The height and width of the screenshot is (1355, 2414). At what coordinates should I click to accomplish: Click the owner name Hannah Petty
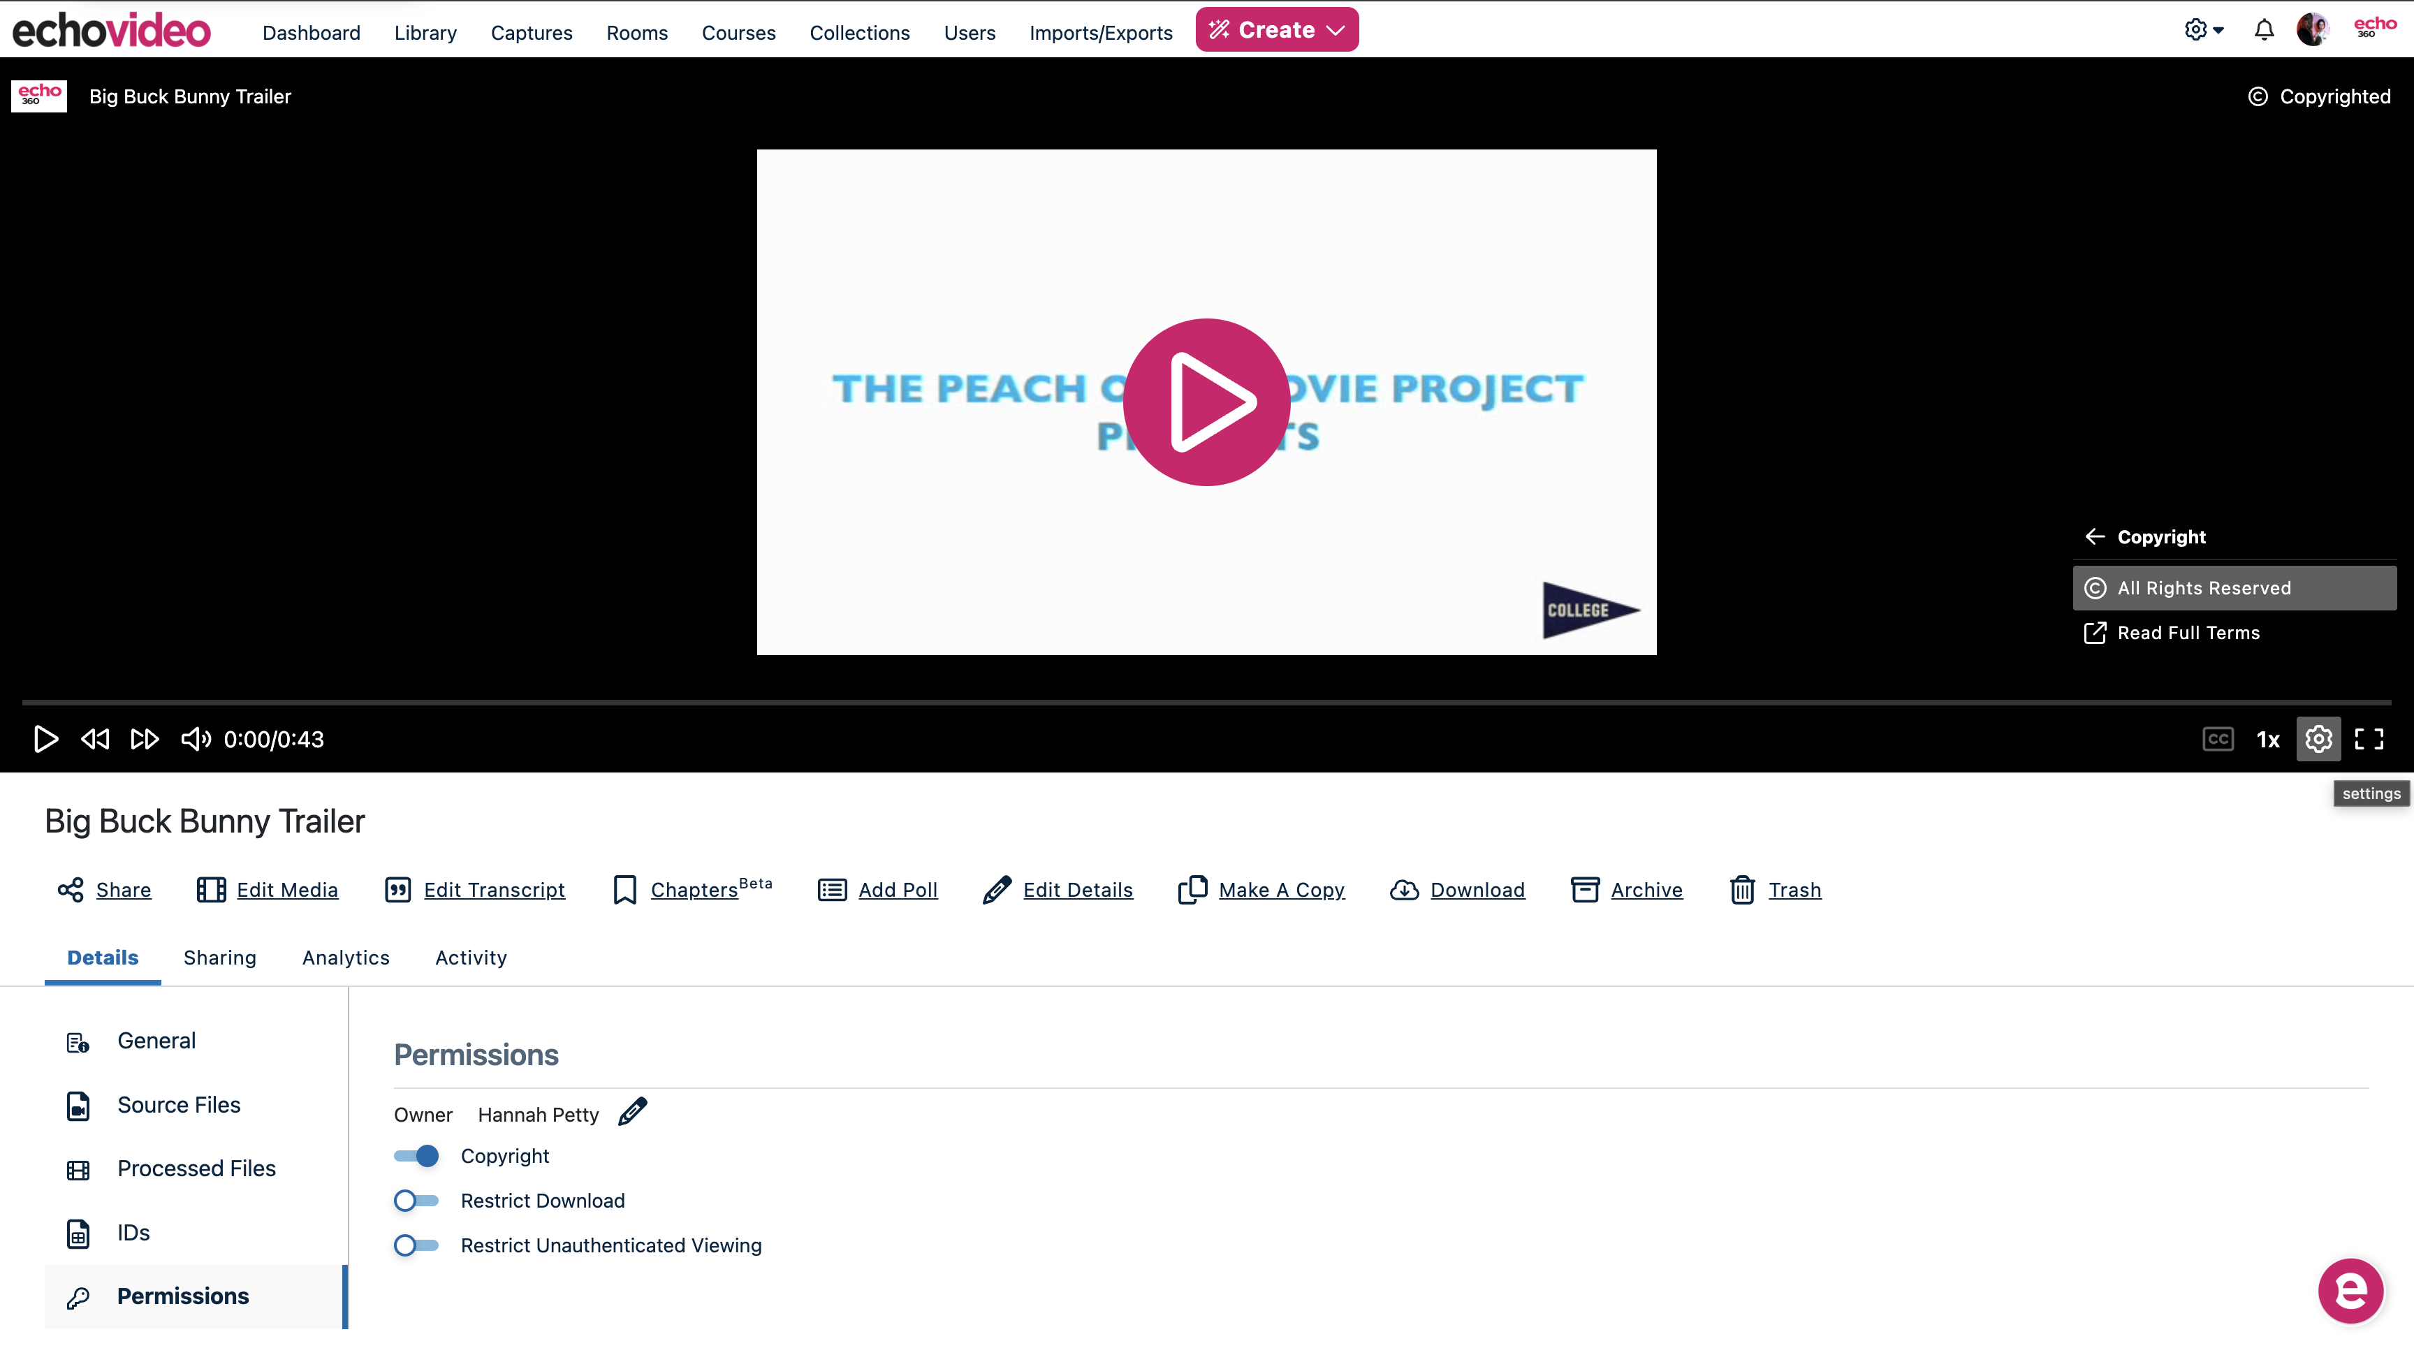point(538,1115)
